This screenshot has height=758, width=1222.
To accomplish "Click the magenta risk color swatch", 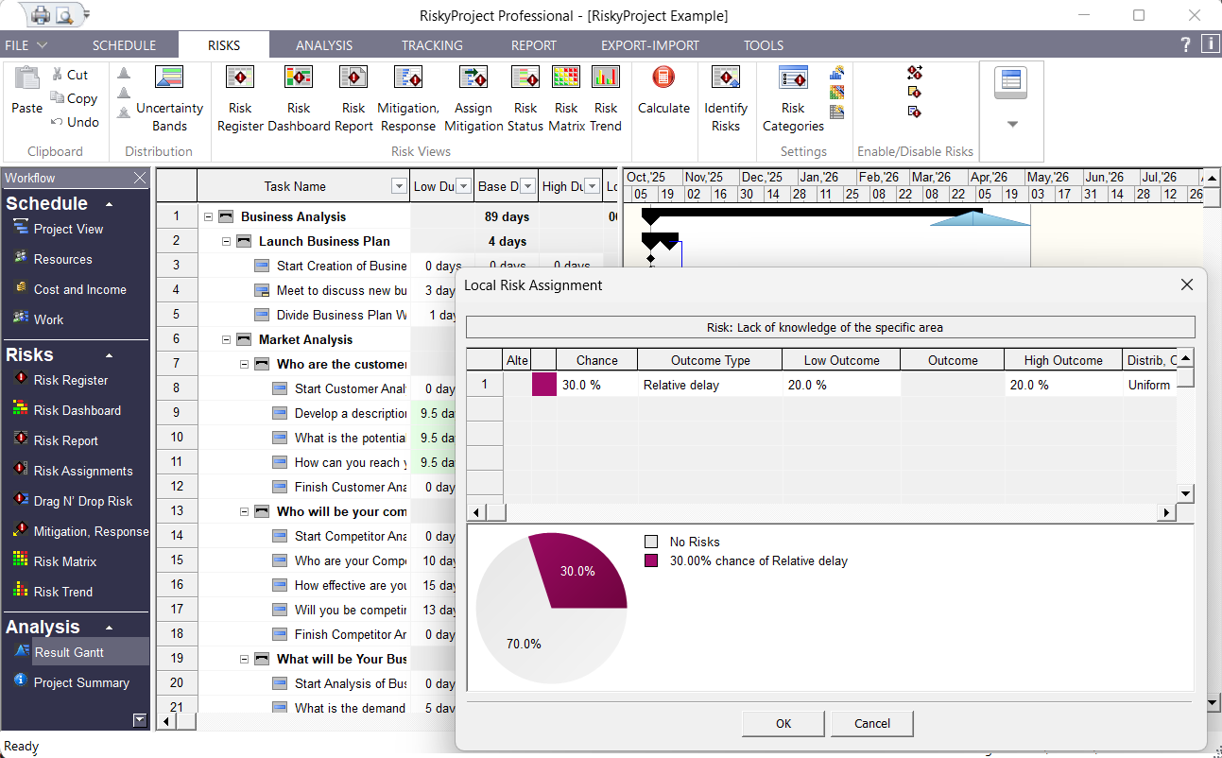I will (x=543, y=385).
